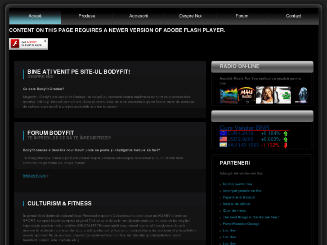
Task: Open the Contact page from the menu
Action: click(293, 16)
